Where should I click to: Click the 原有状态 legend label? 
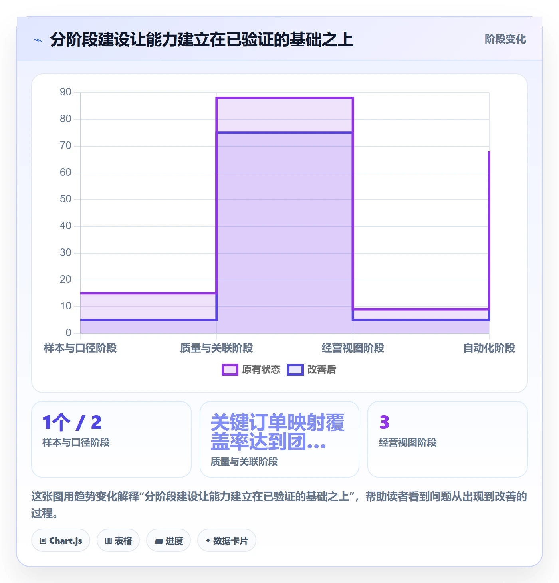(261, 370)
